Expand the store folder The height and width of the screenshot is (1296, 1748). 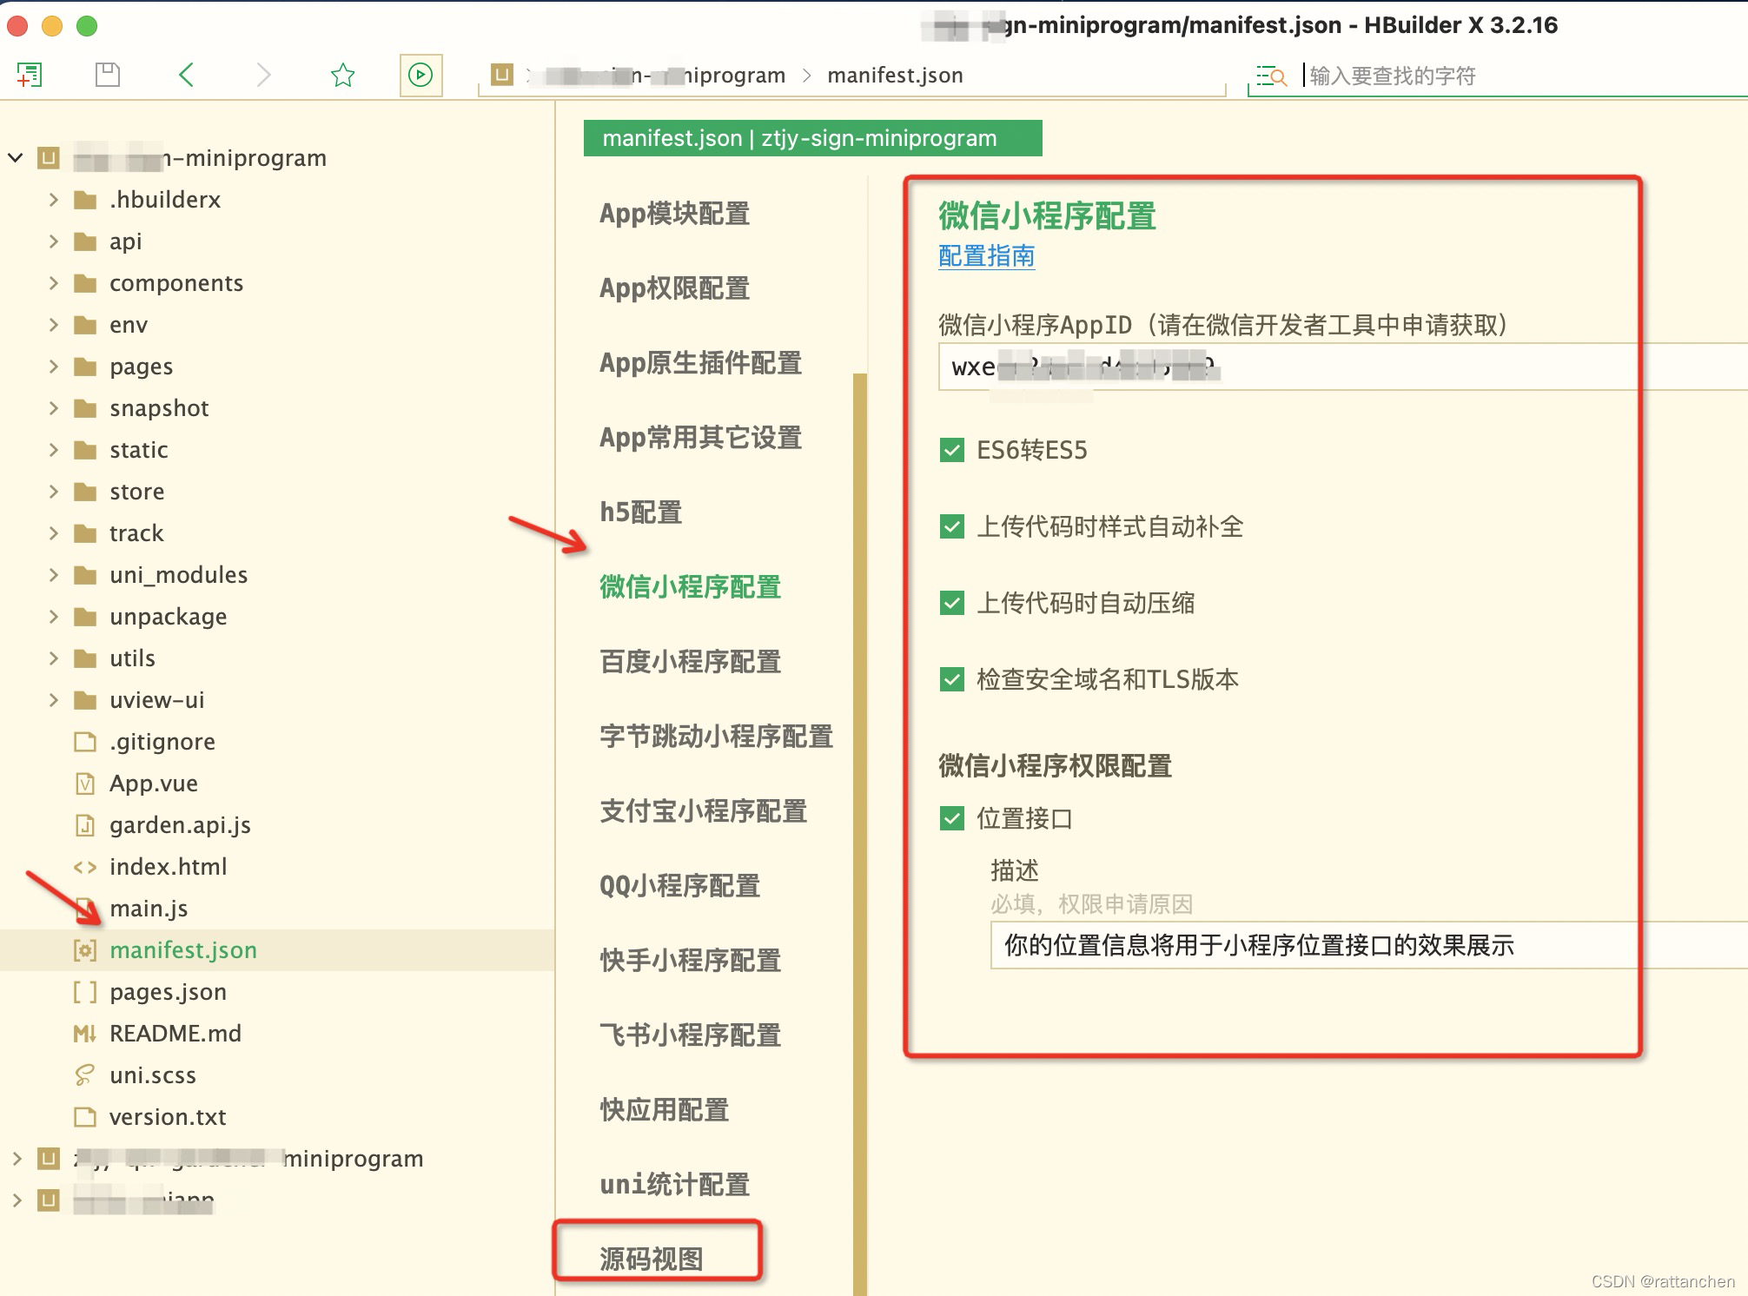point(54,493)
